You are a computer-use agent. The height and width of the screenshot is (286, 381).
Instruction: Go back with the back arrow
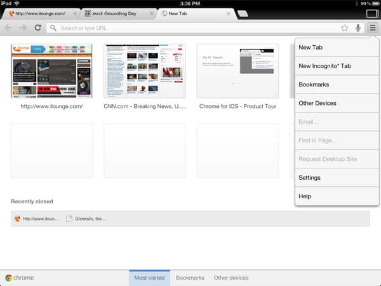[8, 28]
